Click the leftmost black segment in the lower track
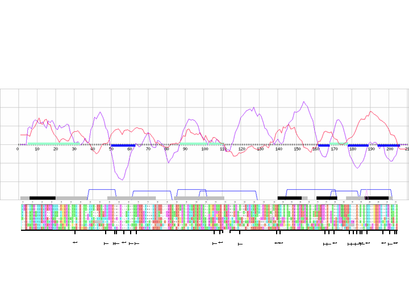The width and height of the screenshot is (409, 307). (x=43, y=198)
